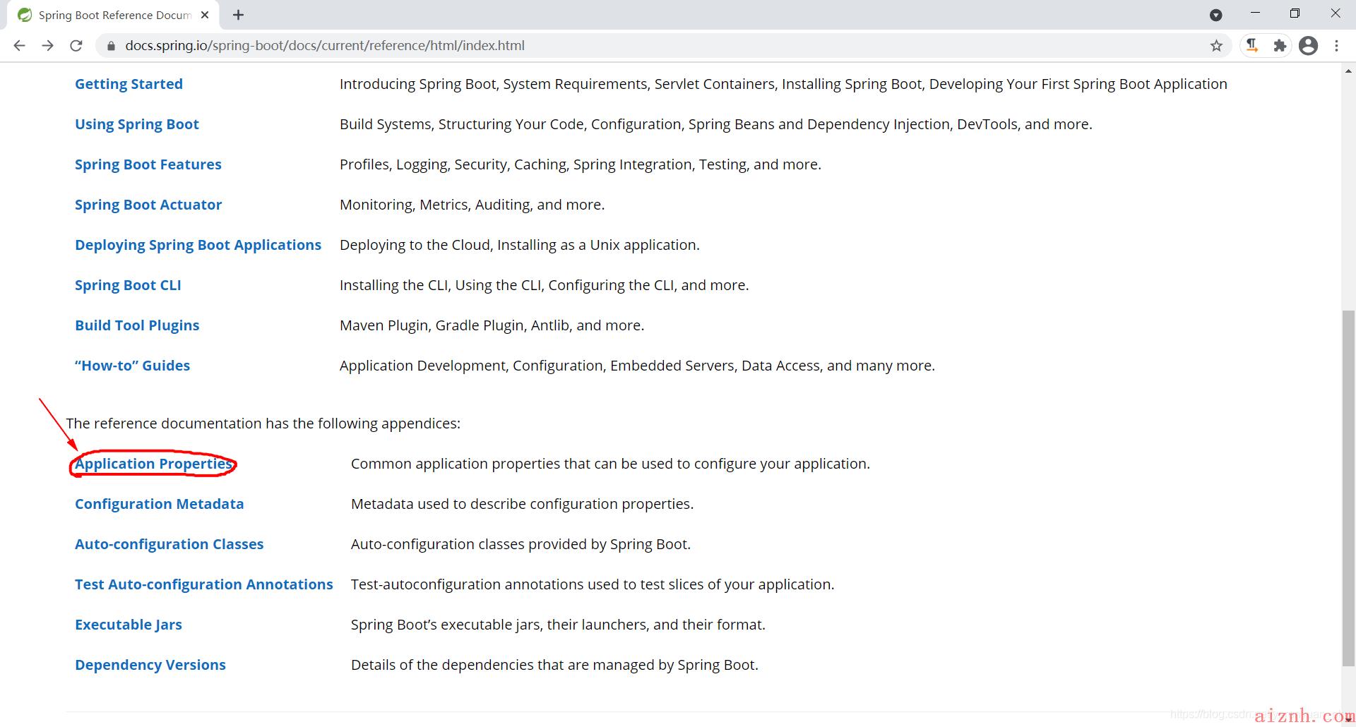Go forward using the browser forward arrow

pyautogui.click(x=47, y=46)
